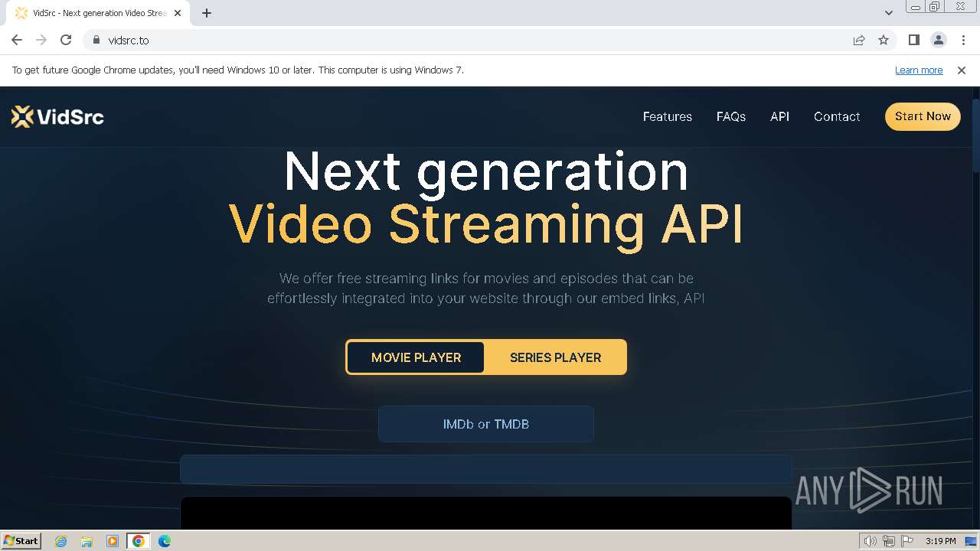Open the Windows Start menu
The image size is (980, 551).
21,540
